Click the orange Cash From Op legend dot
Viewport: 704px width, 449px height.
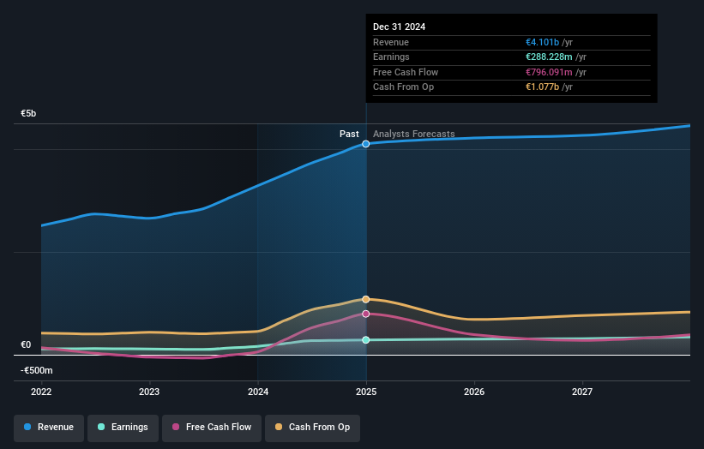pos(279,427)
